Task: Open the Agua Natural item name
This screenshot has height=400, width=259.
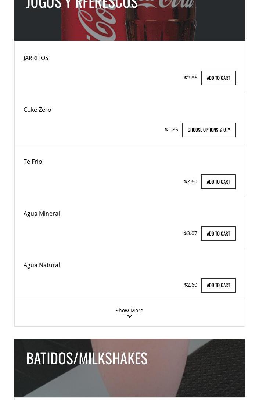Action: [42, 265]
